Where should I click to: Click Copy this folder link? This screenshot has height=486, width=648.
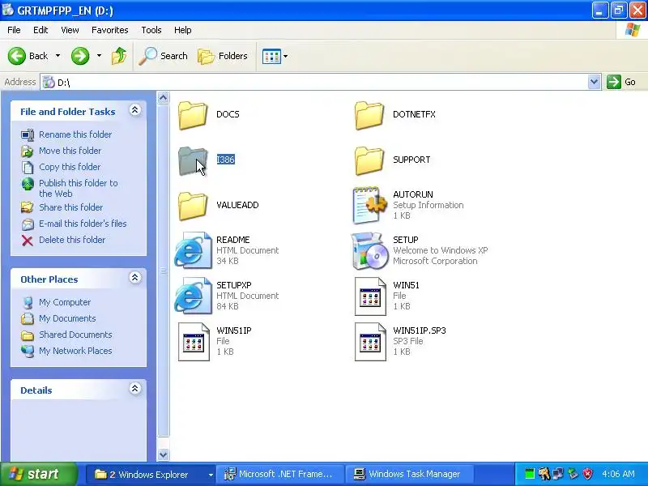(x=70, y=167)
